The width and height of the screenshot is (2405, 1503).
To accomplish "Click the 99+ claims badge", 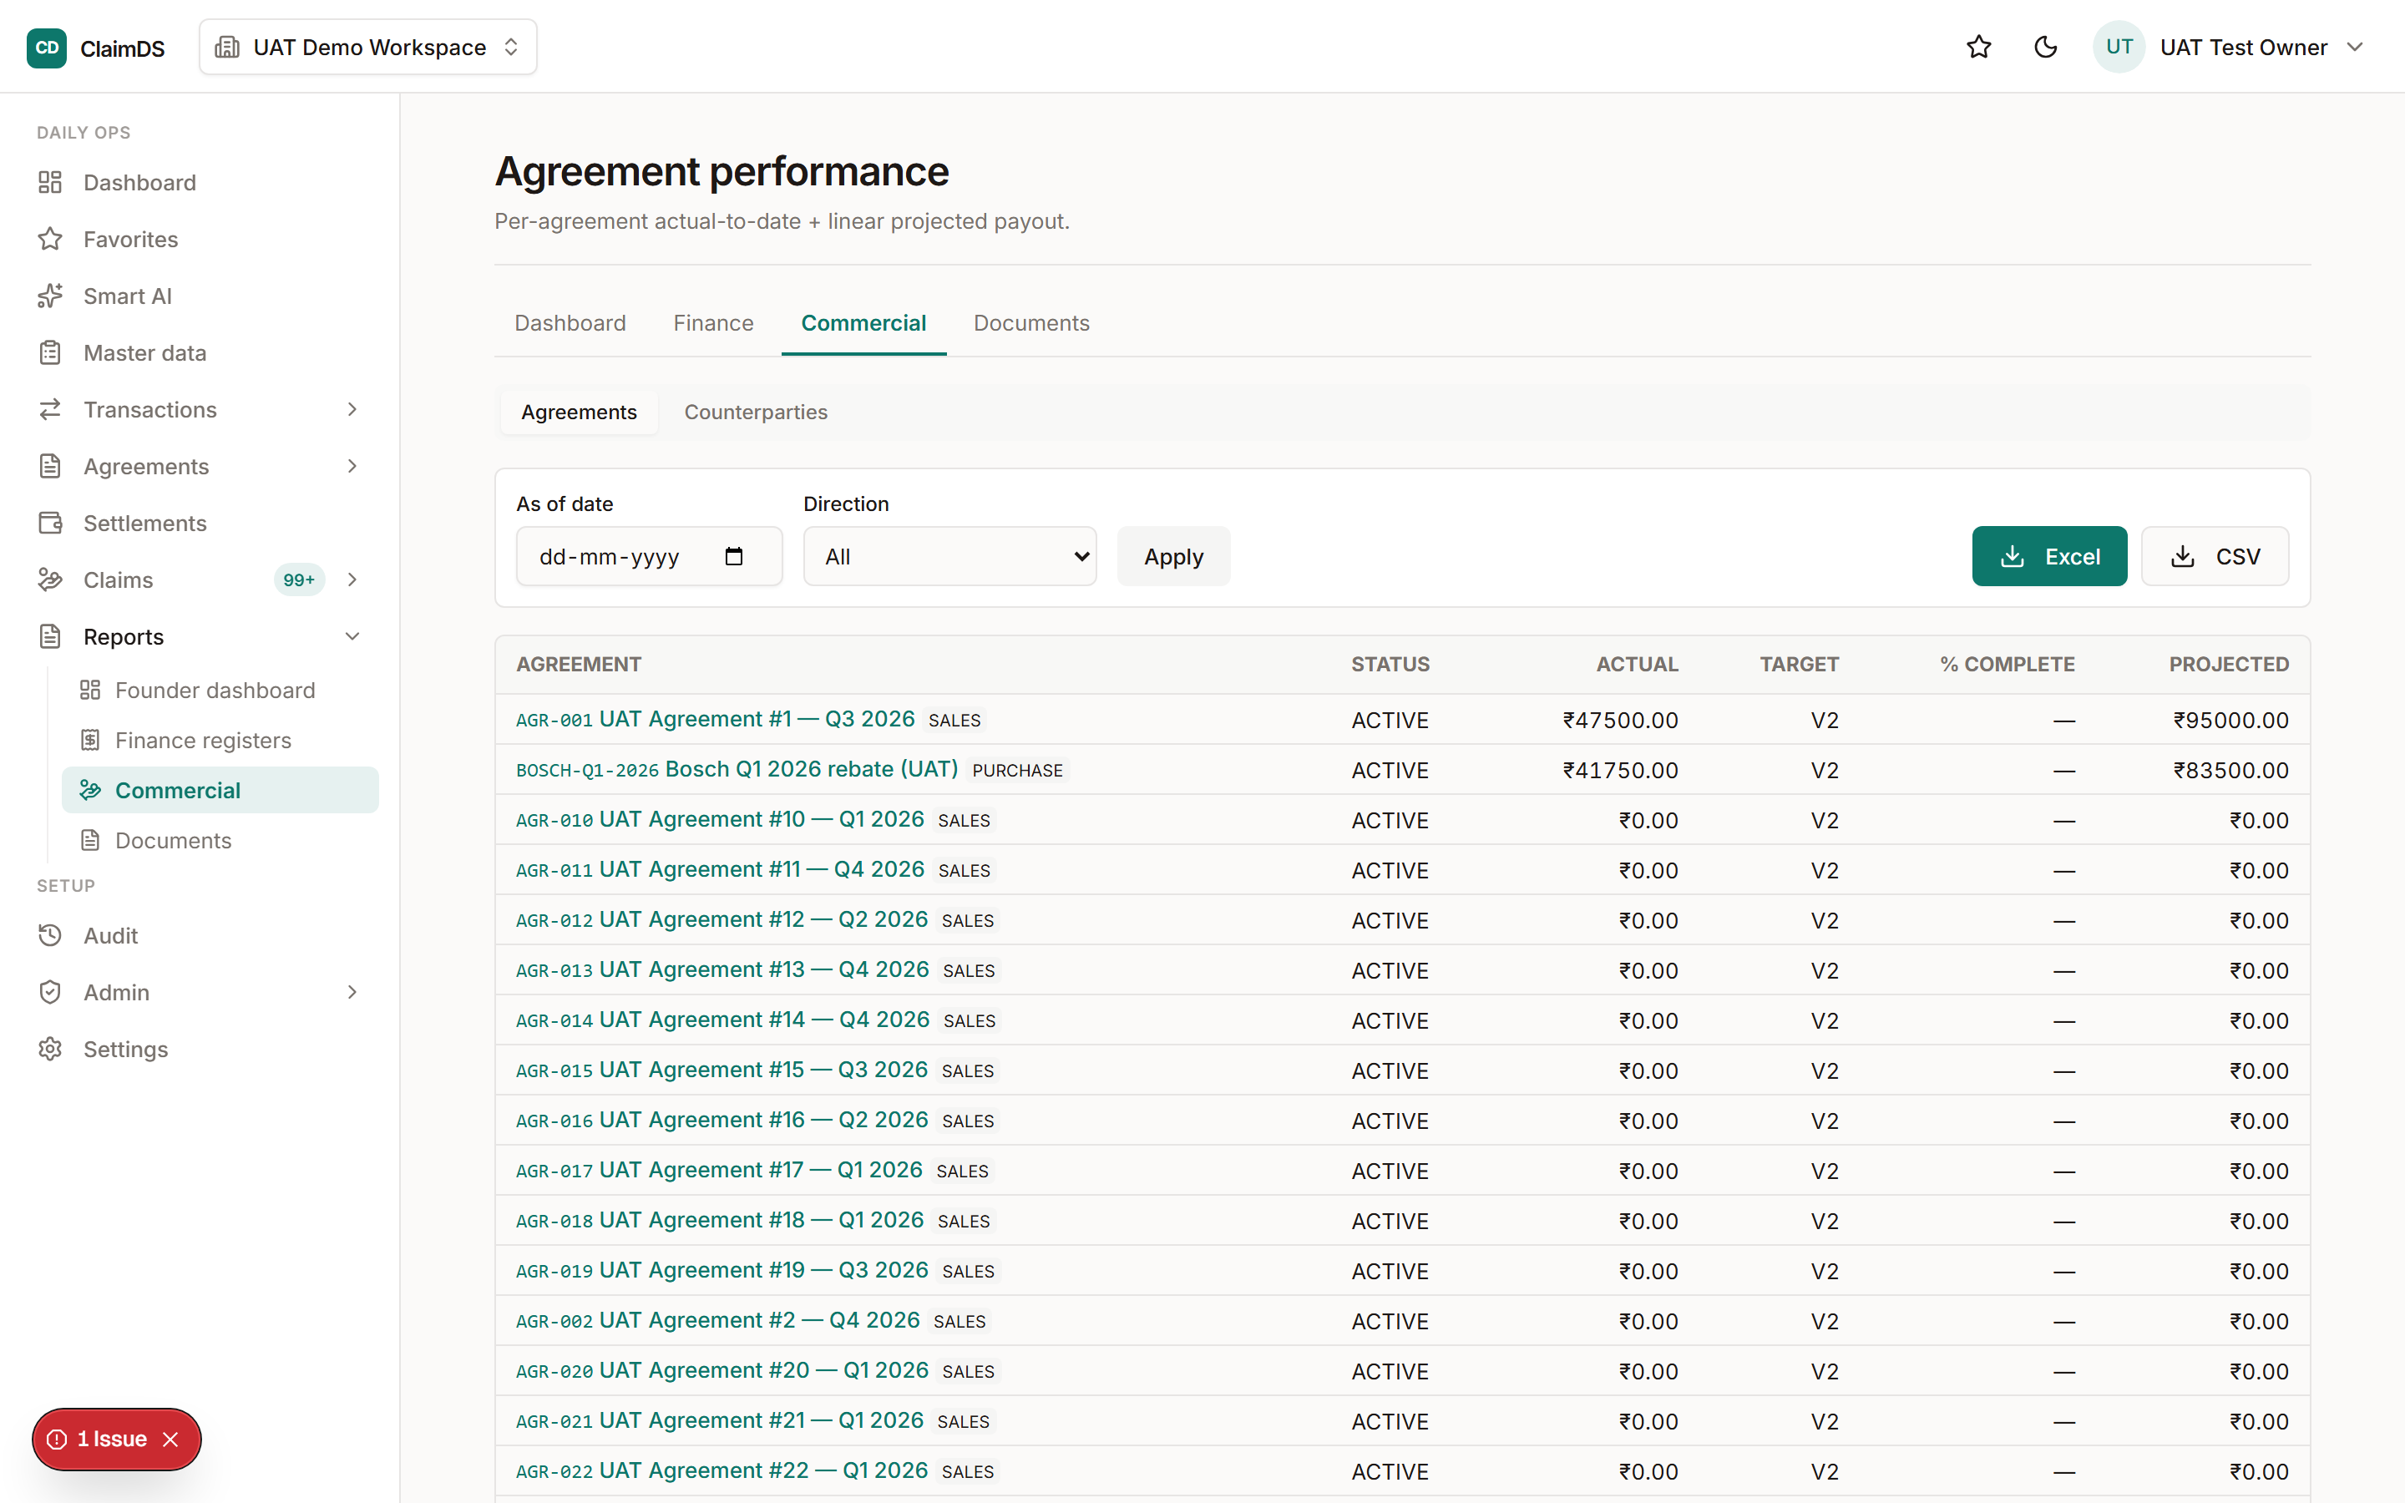I will [x=299, y=579].
